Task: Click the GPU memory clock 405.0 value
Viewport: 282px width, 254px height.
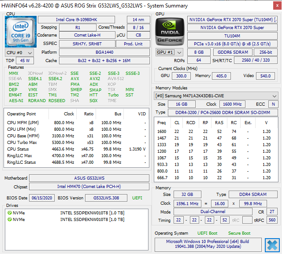Action: (x=221, y=76)
